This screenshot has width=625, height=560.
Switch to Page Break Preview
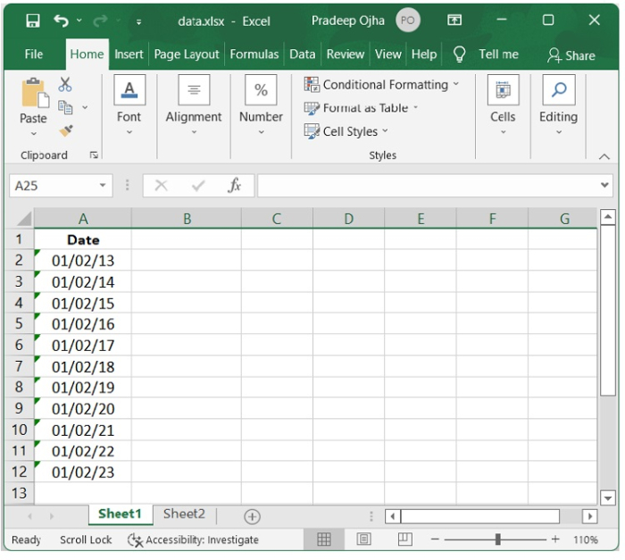coord(405,539)
